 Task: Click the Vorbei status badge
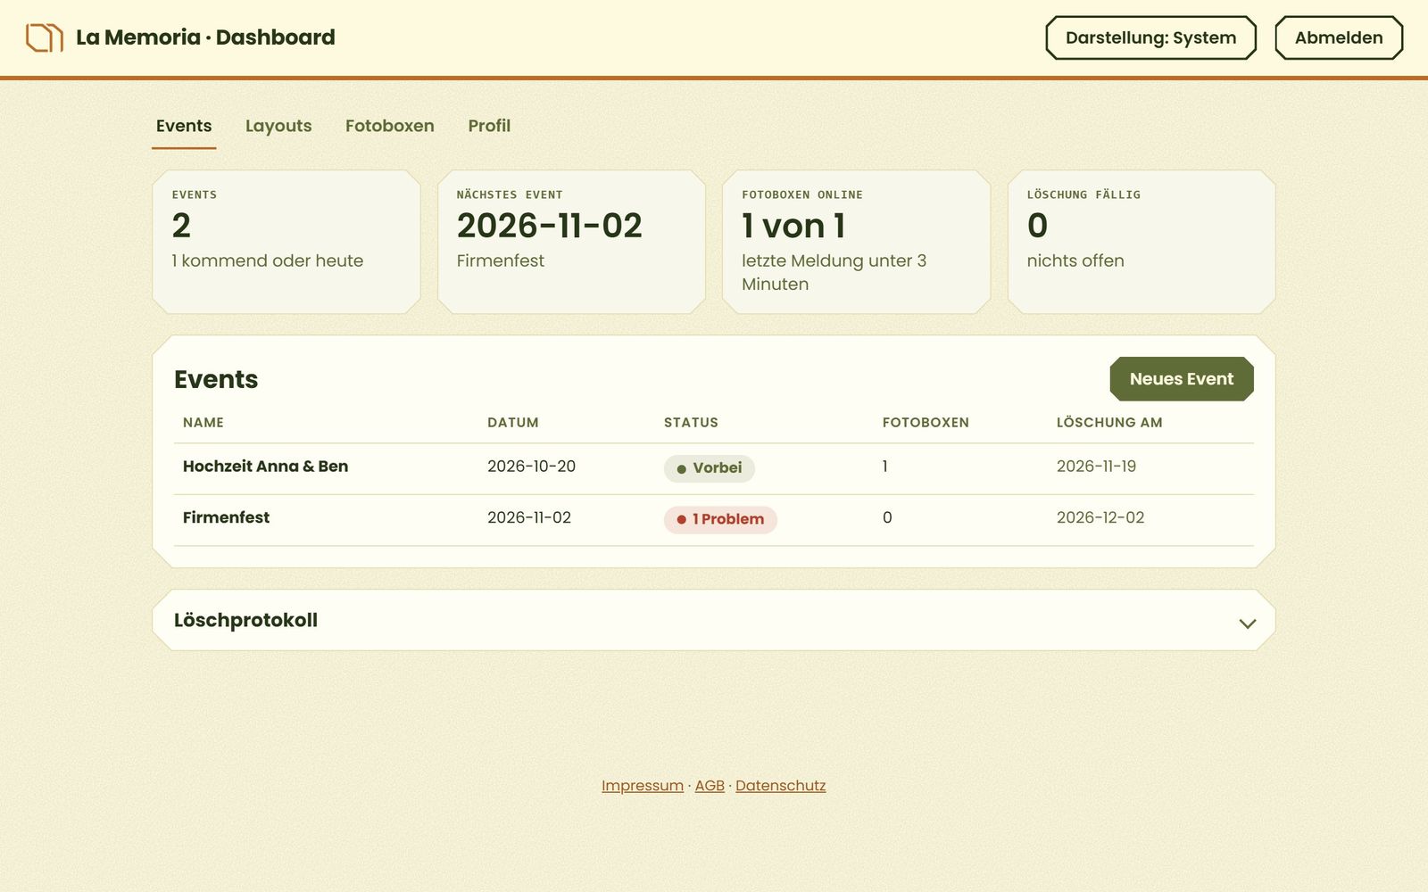pyautogui.click(x=710, y=468)
